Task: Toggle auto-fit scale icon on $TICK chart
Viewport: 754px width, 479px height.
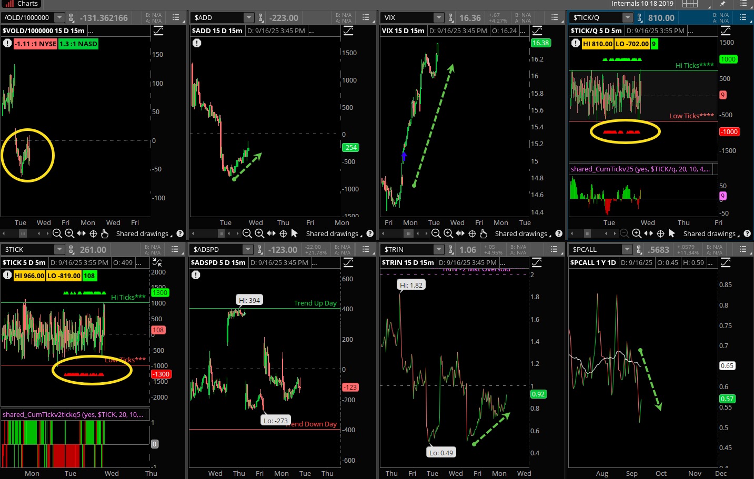Action: (157, 262)
